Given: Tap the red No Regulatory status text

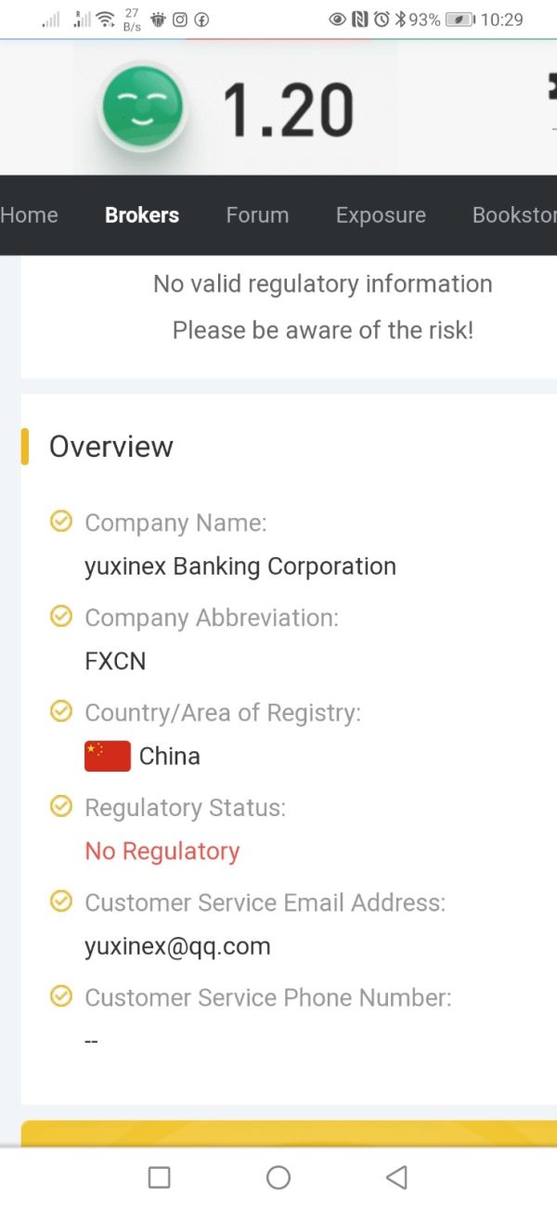Looking at the screenshot, I should coord(162,851).
